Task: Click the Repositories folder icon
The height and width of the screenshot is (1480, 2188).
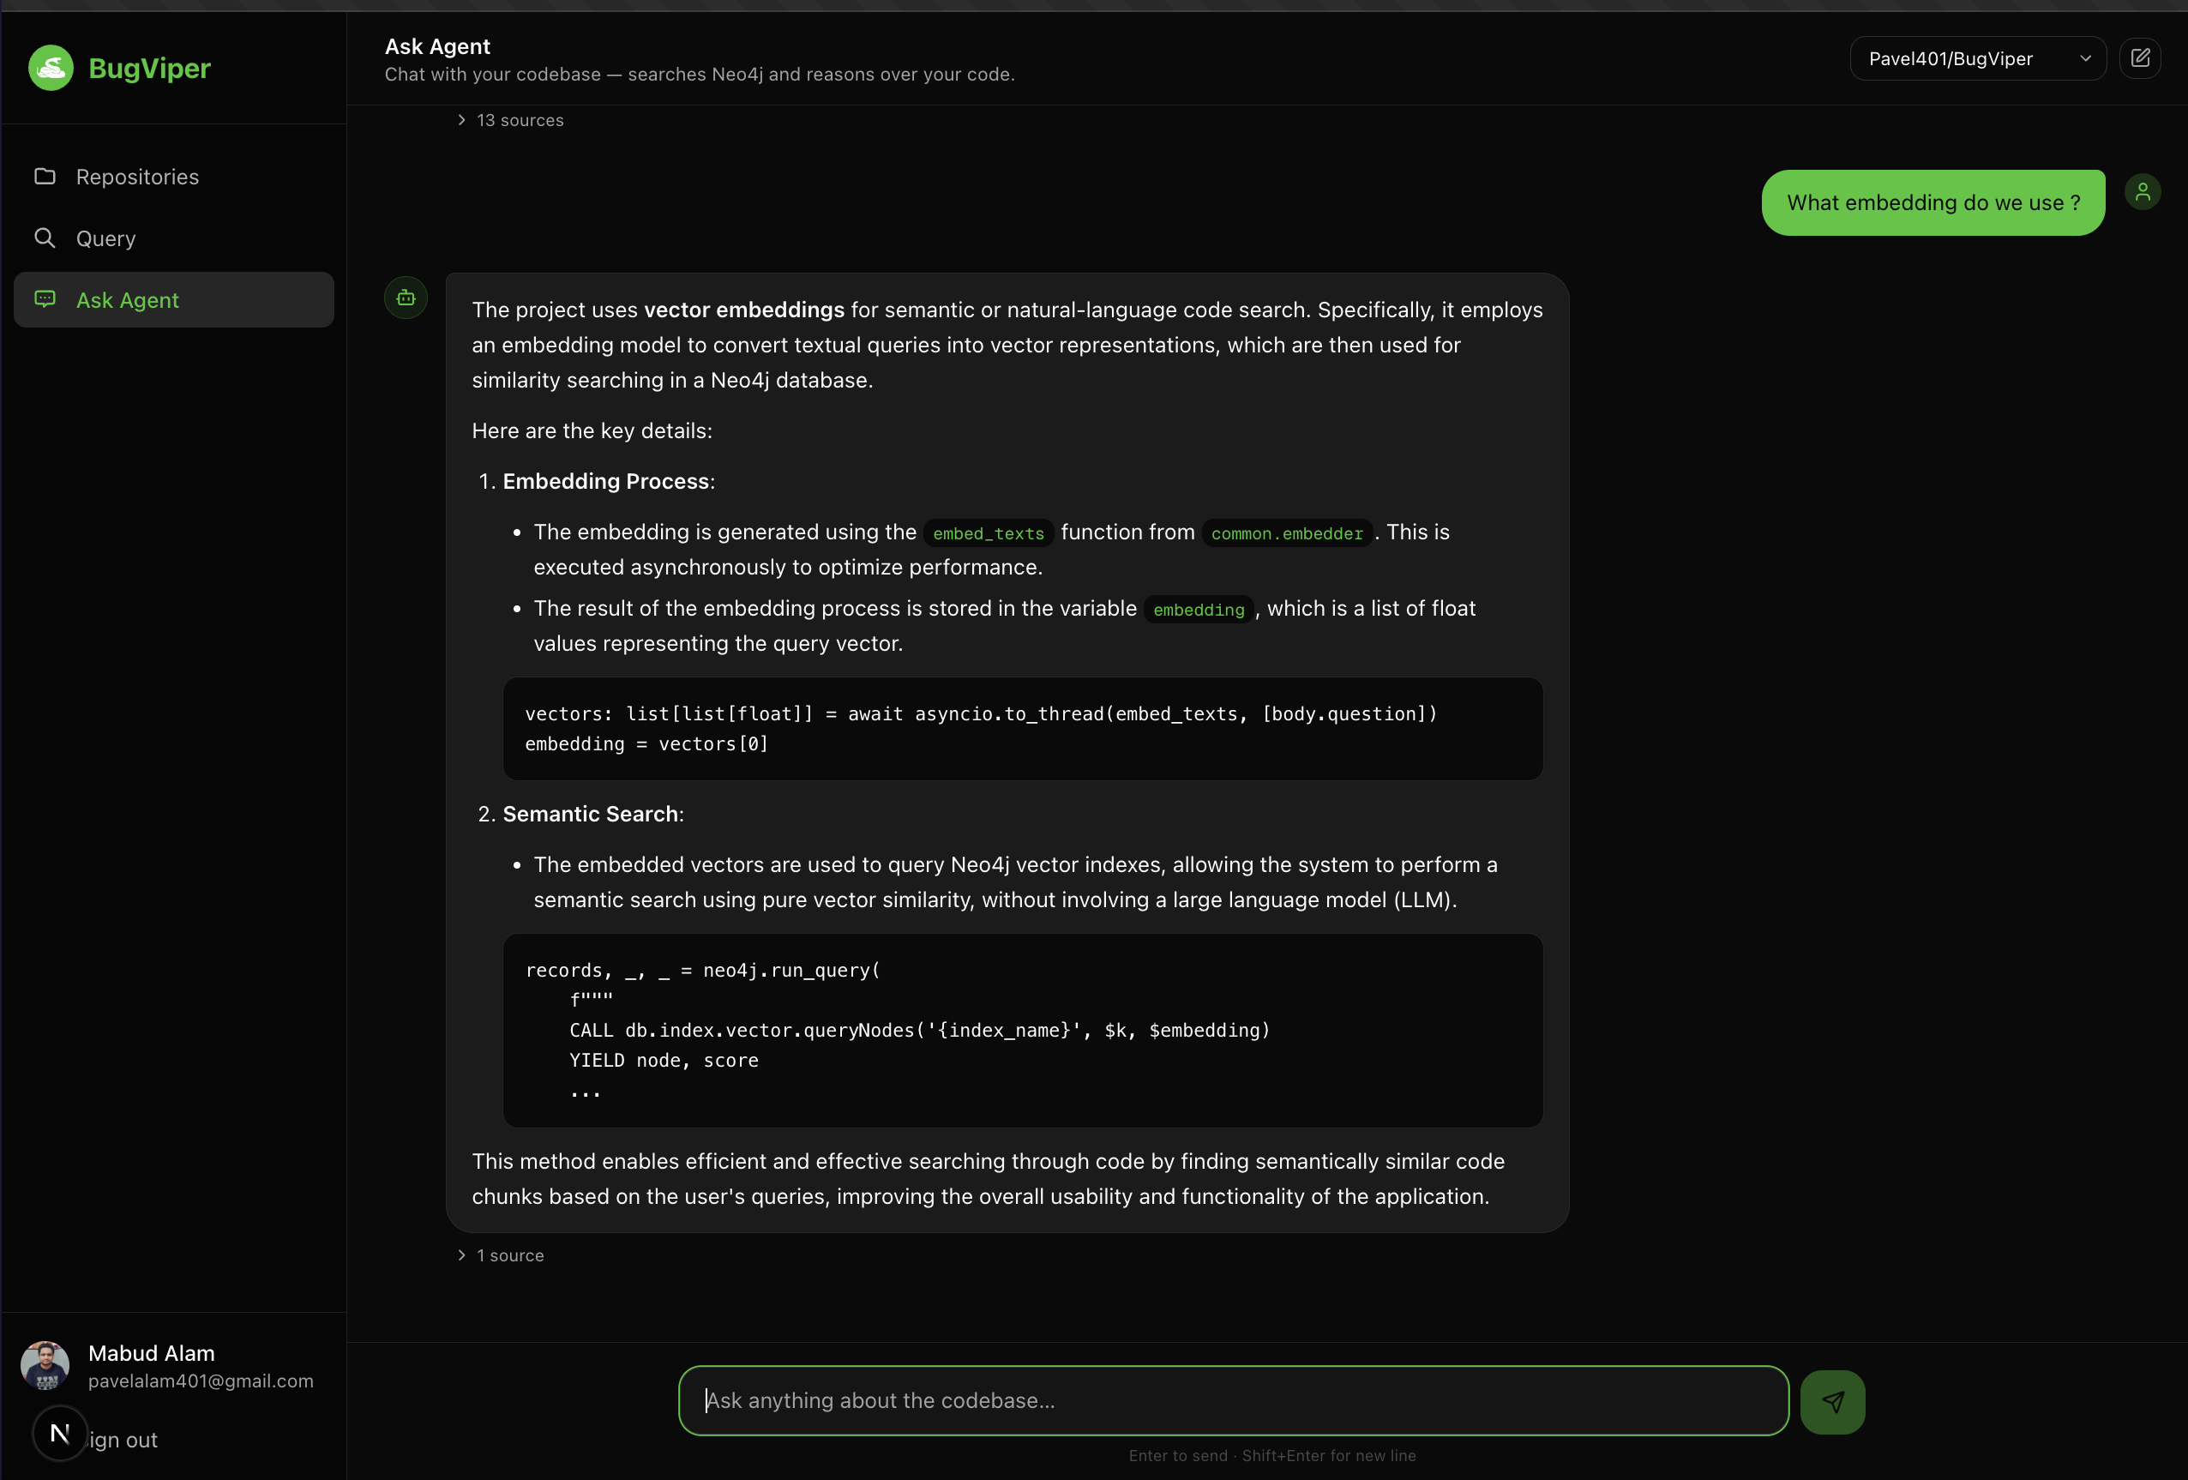Action: click(x=45, y=176)
